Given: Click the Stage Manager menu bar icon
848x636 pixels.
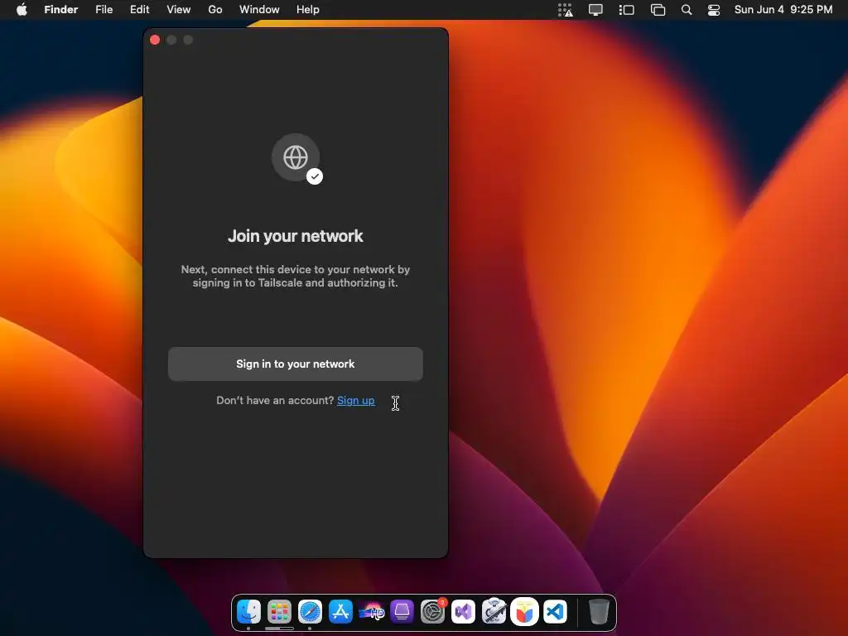Looking at the screenshot, I should coord(626,10).
